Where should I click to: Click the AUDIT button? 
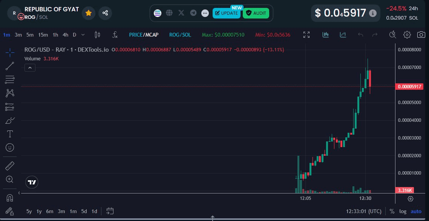pos(256,13)
